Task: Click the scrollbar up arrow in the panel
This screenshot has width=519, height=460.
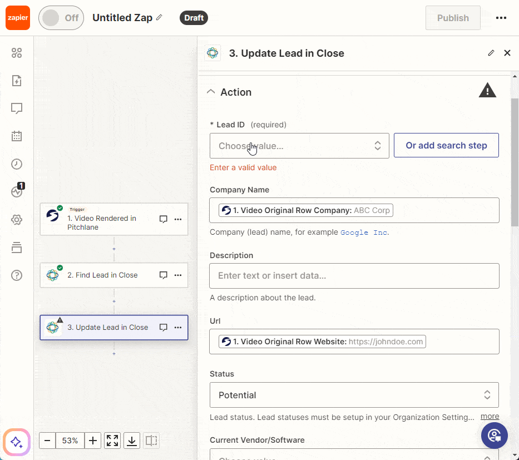Action: [515, 76]
